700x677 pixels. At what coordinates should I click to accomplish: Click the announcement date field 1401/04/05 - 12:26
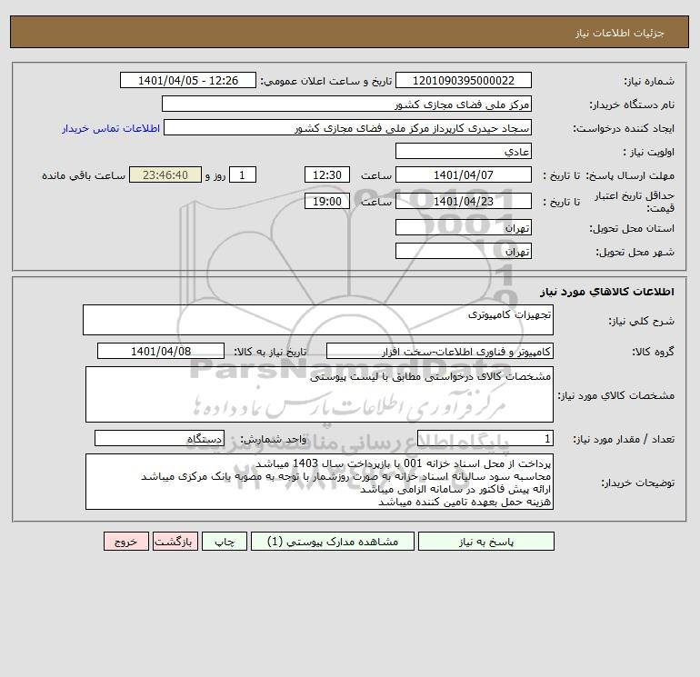pos(188,80)
